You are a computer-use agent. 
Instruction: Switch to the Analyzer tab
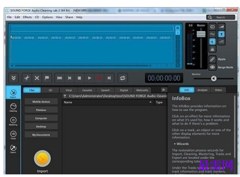202,90
